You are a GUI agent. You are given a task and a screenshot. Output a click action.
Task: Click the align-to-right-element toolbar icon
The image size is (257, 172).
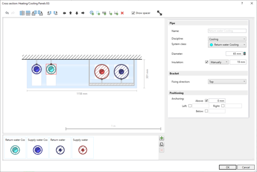tap(40, 13)
